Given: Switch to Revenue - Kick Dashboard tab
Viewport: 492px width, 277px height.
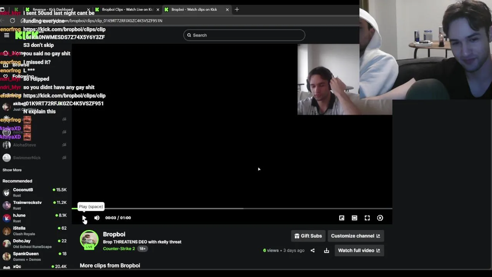Looking at the screenshot, I should point(53,10).
